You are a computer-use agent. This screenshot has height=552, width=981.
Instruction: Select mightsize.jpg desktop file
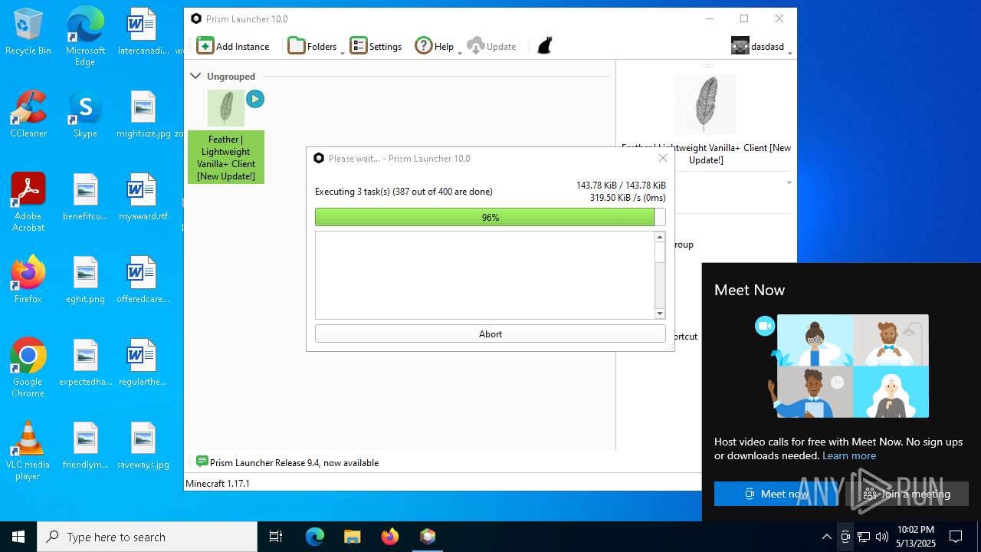pos(143,114)
